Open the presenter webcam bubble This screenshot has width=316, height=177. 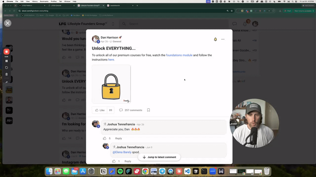[254, 123]
